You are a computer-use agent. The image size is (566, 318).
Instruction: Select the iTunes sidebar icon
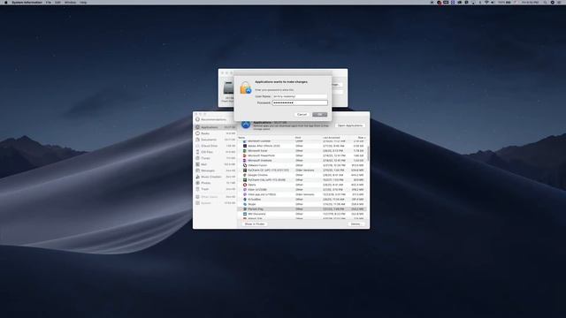197,158
